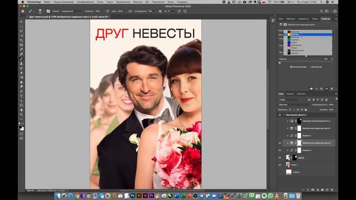
Task: Choose Синие in the colors list
Action: point(308,42)
